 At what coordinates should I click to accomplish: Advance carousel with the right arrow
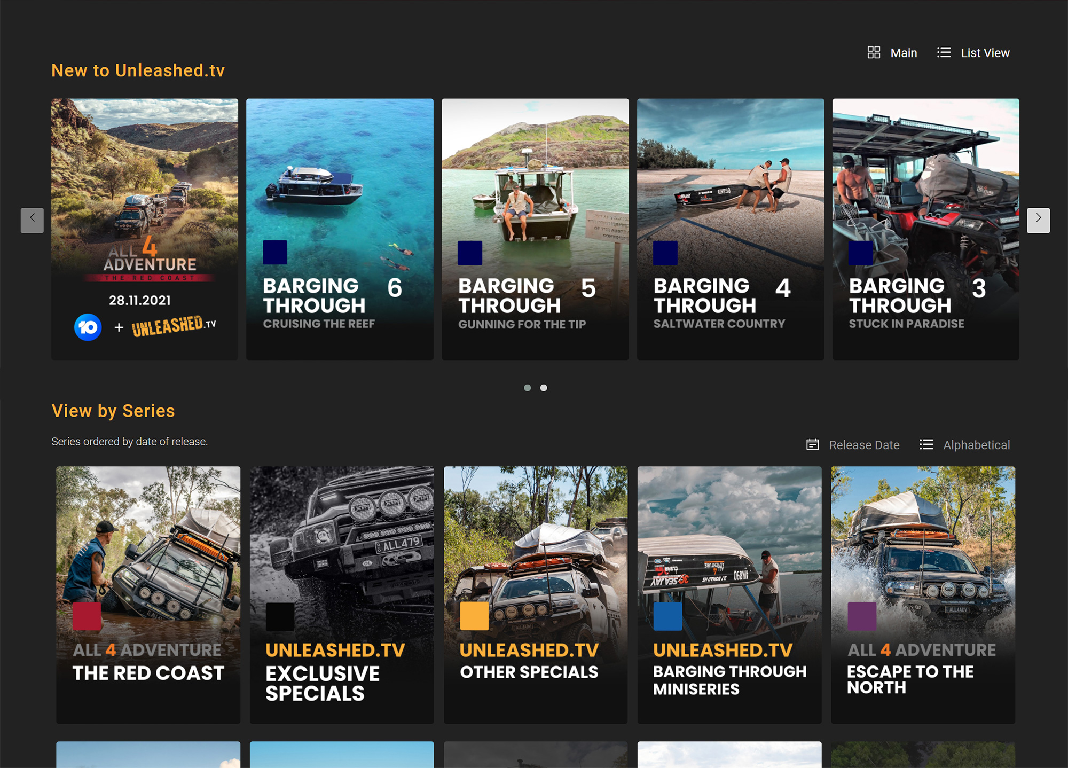(x=1038, y=220)
